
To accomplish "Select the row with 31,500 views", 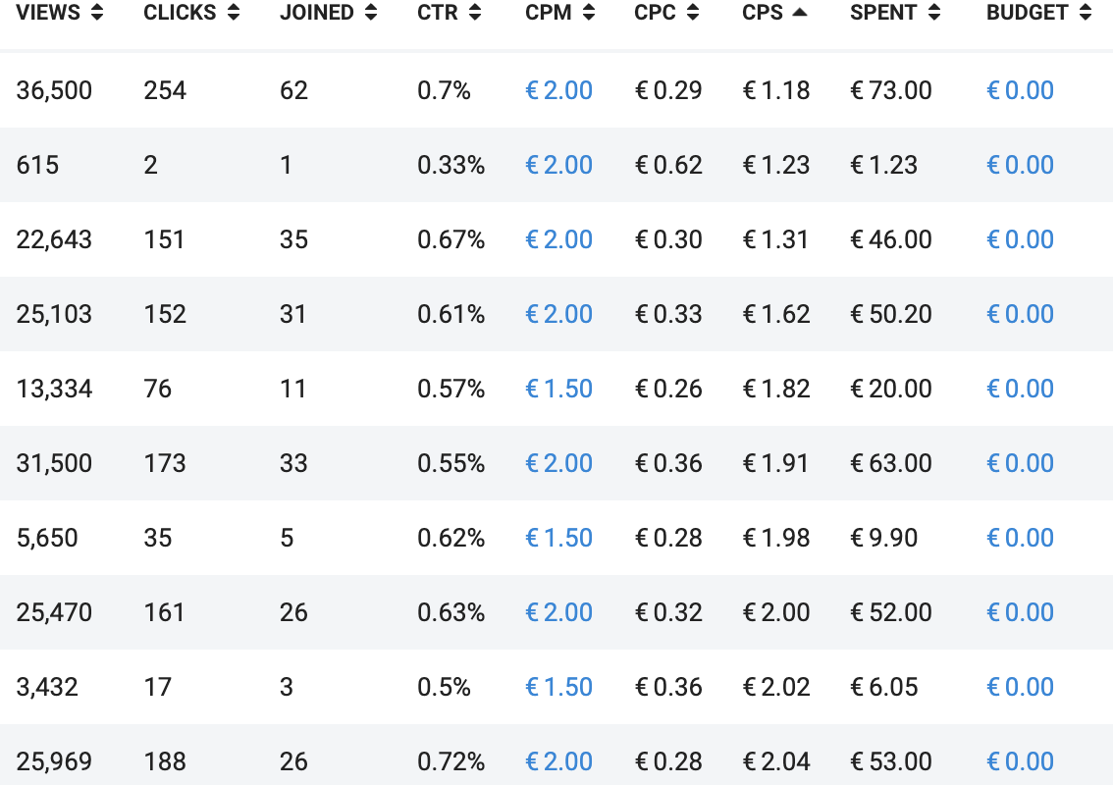I will coord(556,463).
